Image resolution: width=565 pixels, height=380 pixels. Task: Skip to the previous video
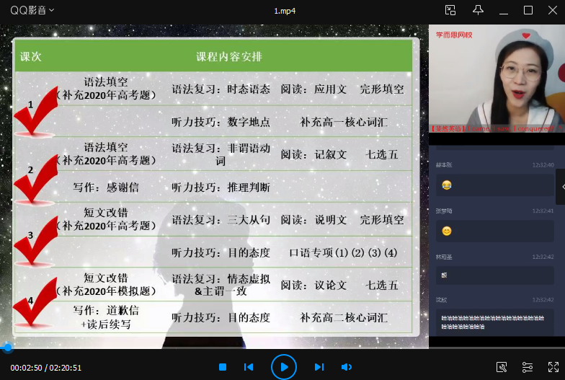249,367
